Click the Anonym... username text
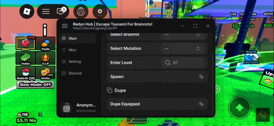 (x=86, y=105)
